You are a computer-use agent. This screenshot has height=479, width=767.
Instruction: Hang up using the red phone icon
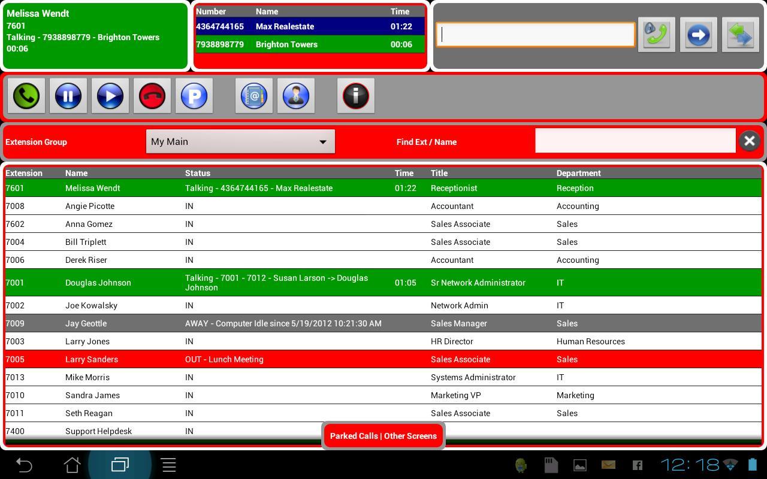pos(152,95)
